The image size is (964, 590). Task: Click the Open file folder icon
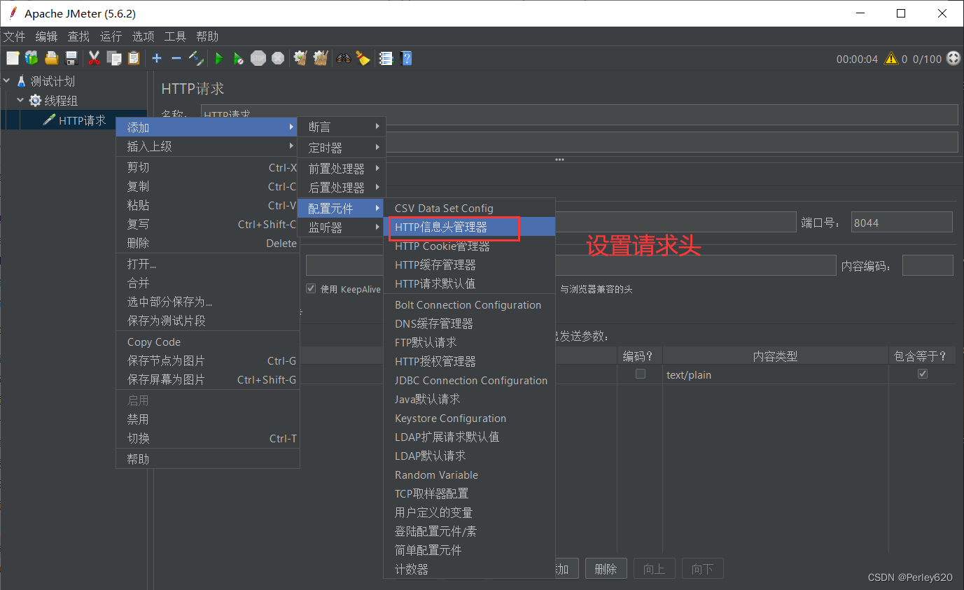point(51,58)
